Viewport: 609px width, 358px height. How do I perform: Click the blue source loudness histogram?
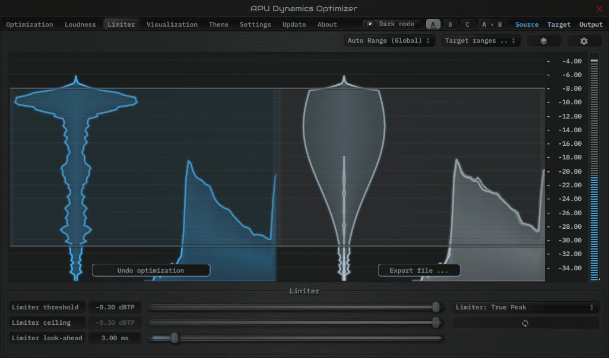point(76,178)
